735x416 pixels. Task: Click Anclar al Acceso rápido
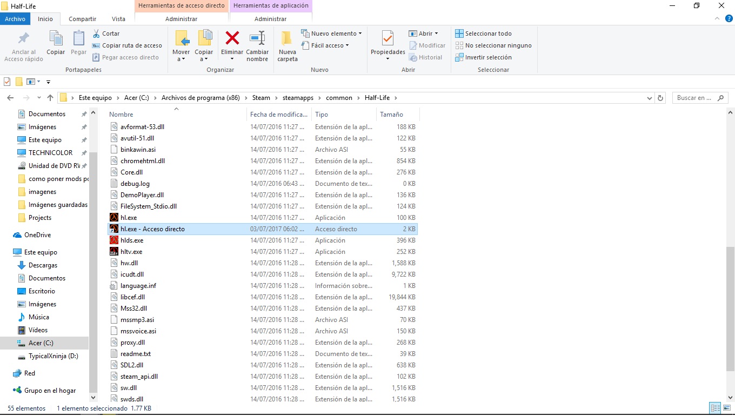(x=24, y=45)
